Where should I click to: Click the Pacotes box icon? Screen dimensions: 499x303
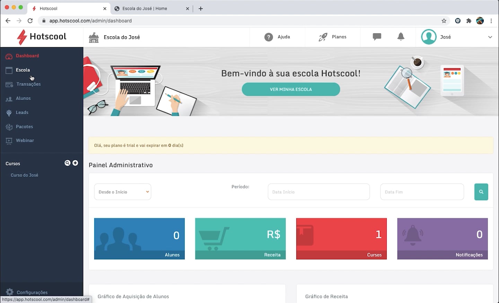tap(9, 127)
